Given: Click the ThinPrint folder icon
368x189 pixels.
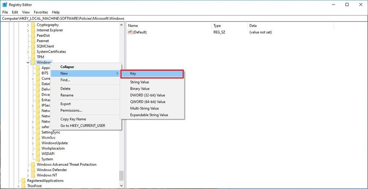Looking at the screenshot, I should (23, 186).
